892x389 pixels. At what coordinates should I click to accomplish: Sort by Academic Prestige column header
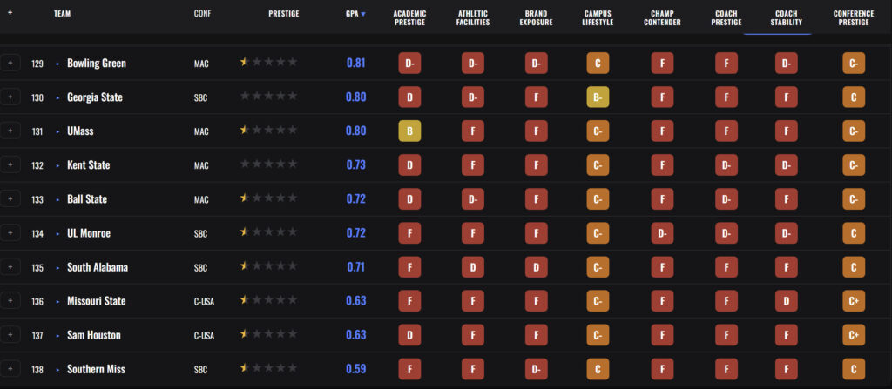409,18
